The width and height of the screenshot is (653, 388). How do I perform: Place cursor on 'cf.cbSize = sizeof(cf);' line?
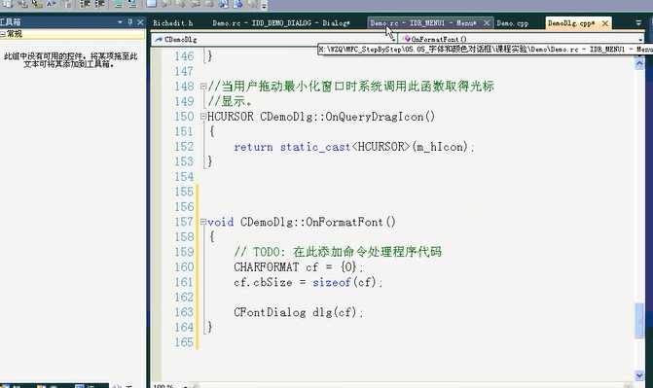(308, 282)
